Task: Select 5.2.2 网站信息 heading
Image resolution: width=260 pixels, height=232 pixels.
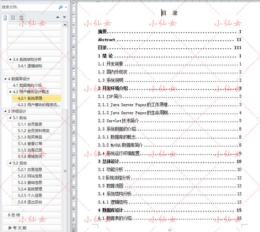Action: click(36, 176)
